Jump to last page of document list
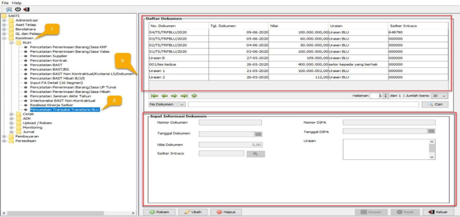Screen dimensions: 460x217 (x=184, y=96)
